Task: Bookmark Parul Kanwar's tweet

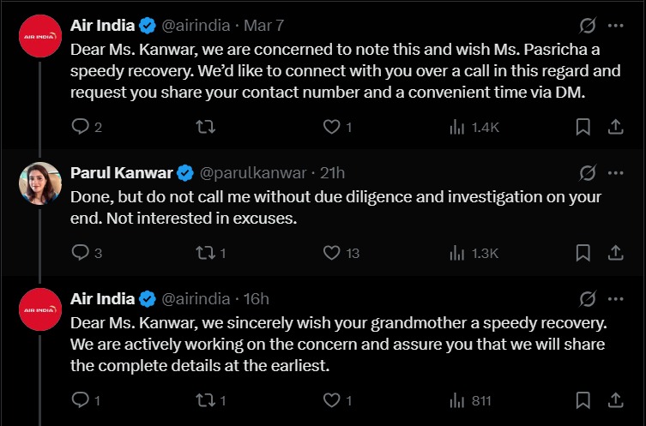Action: coord(583,253)
